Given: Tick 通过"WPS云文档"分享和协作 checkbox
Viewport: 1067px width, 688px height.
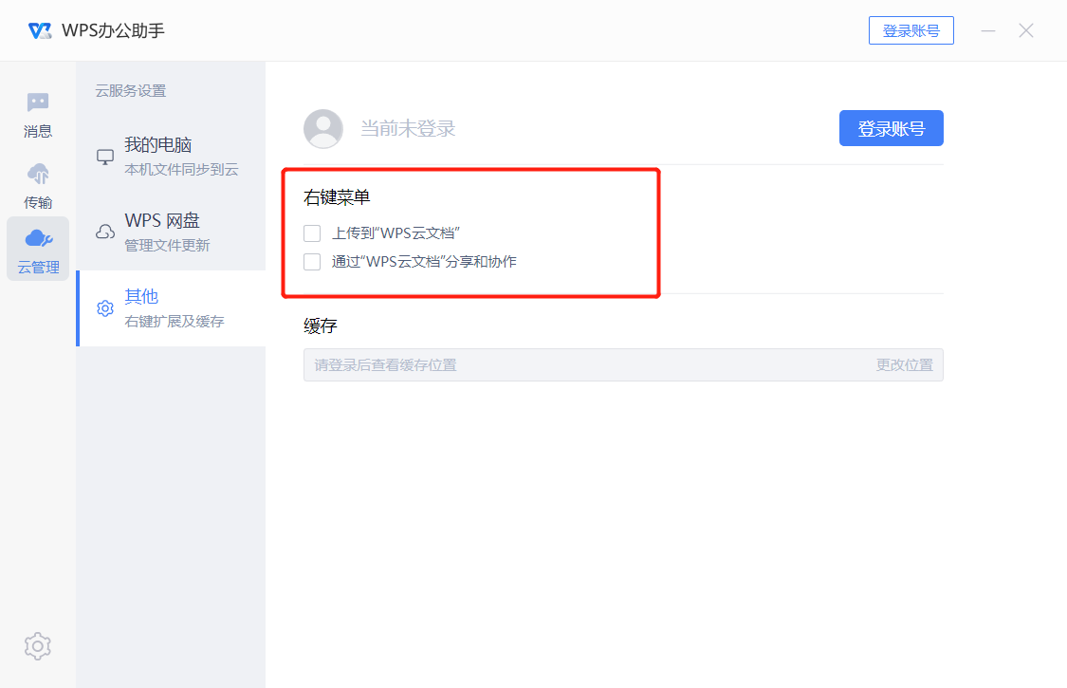Looking at the screenshot, I should pos(312,262).
